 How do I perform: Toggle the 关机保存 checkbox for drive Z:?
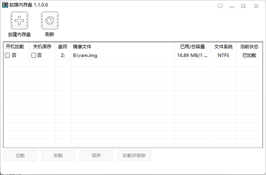pyautogui.click(x=34, y=56)
